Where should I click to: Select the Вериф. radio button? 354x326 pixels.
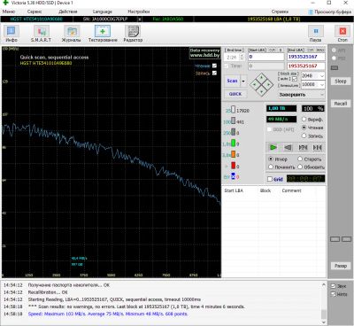point(304,120)
